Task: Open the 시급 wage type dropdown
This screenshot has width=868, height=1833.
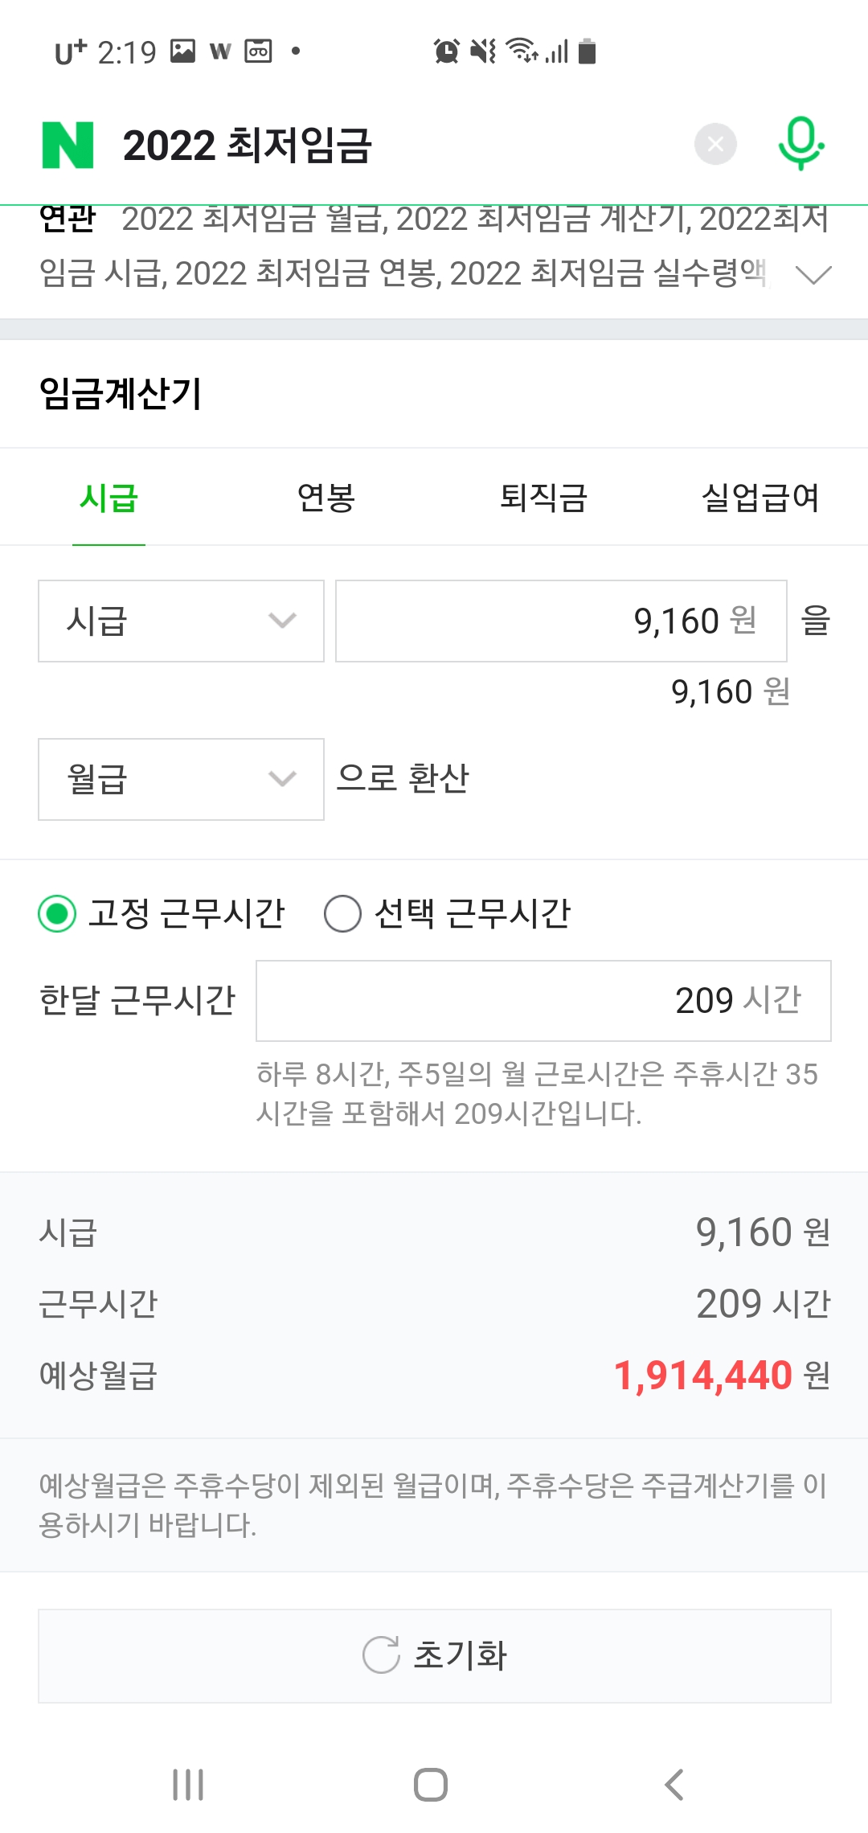Action: [x=181, y=621]
